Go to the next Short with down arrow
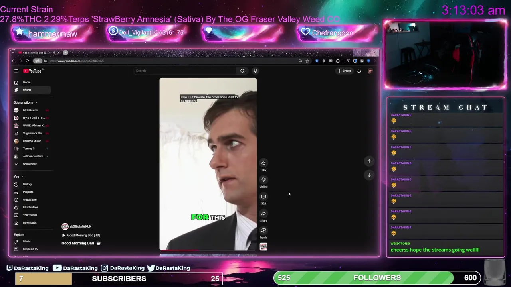Image resolution: width=511 pixels, height=287 pixels. pos(369,175)
